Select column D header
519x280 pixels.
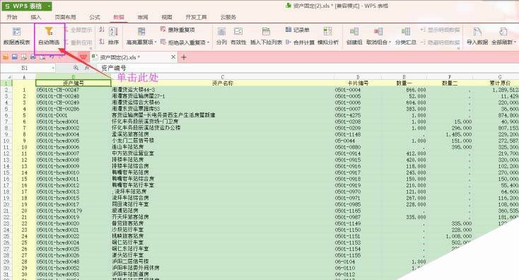tap(358, 77)
